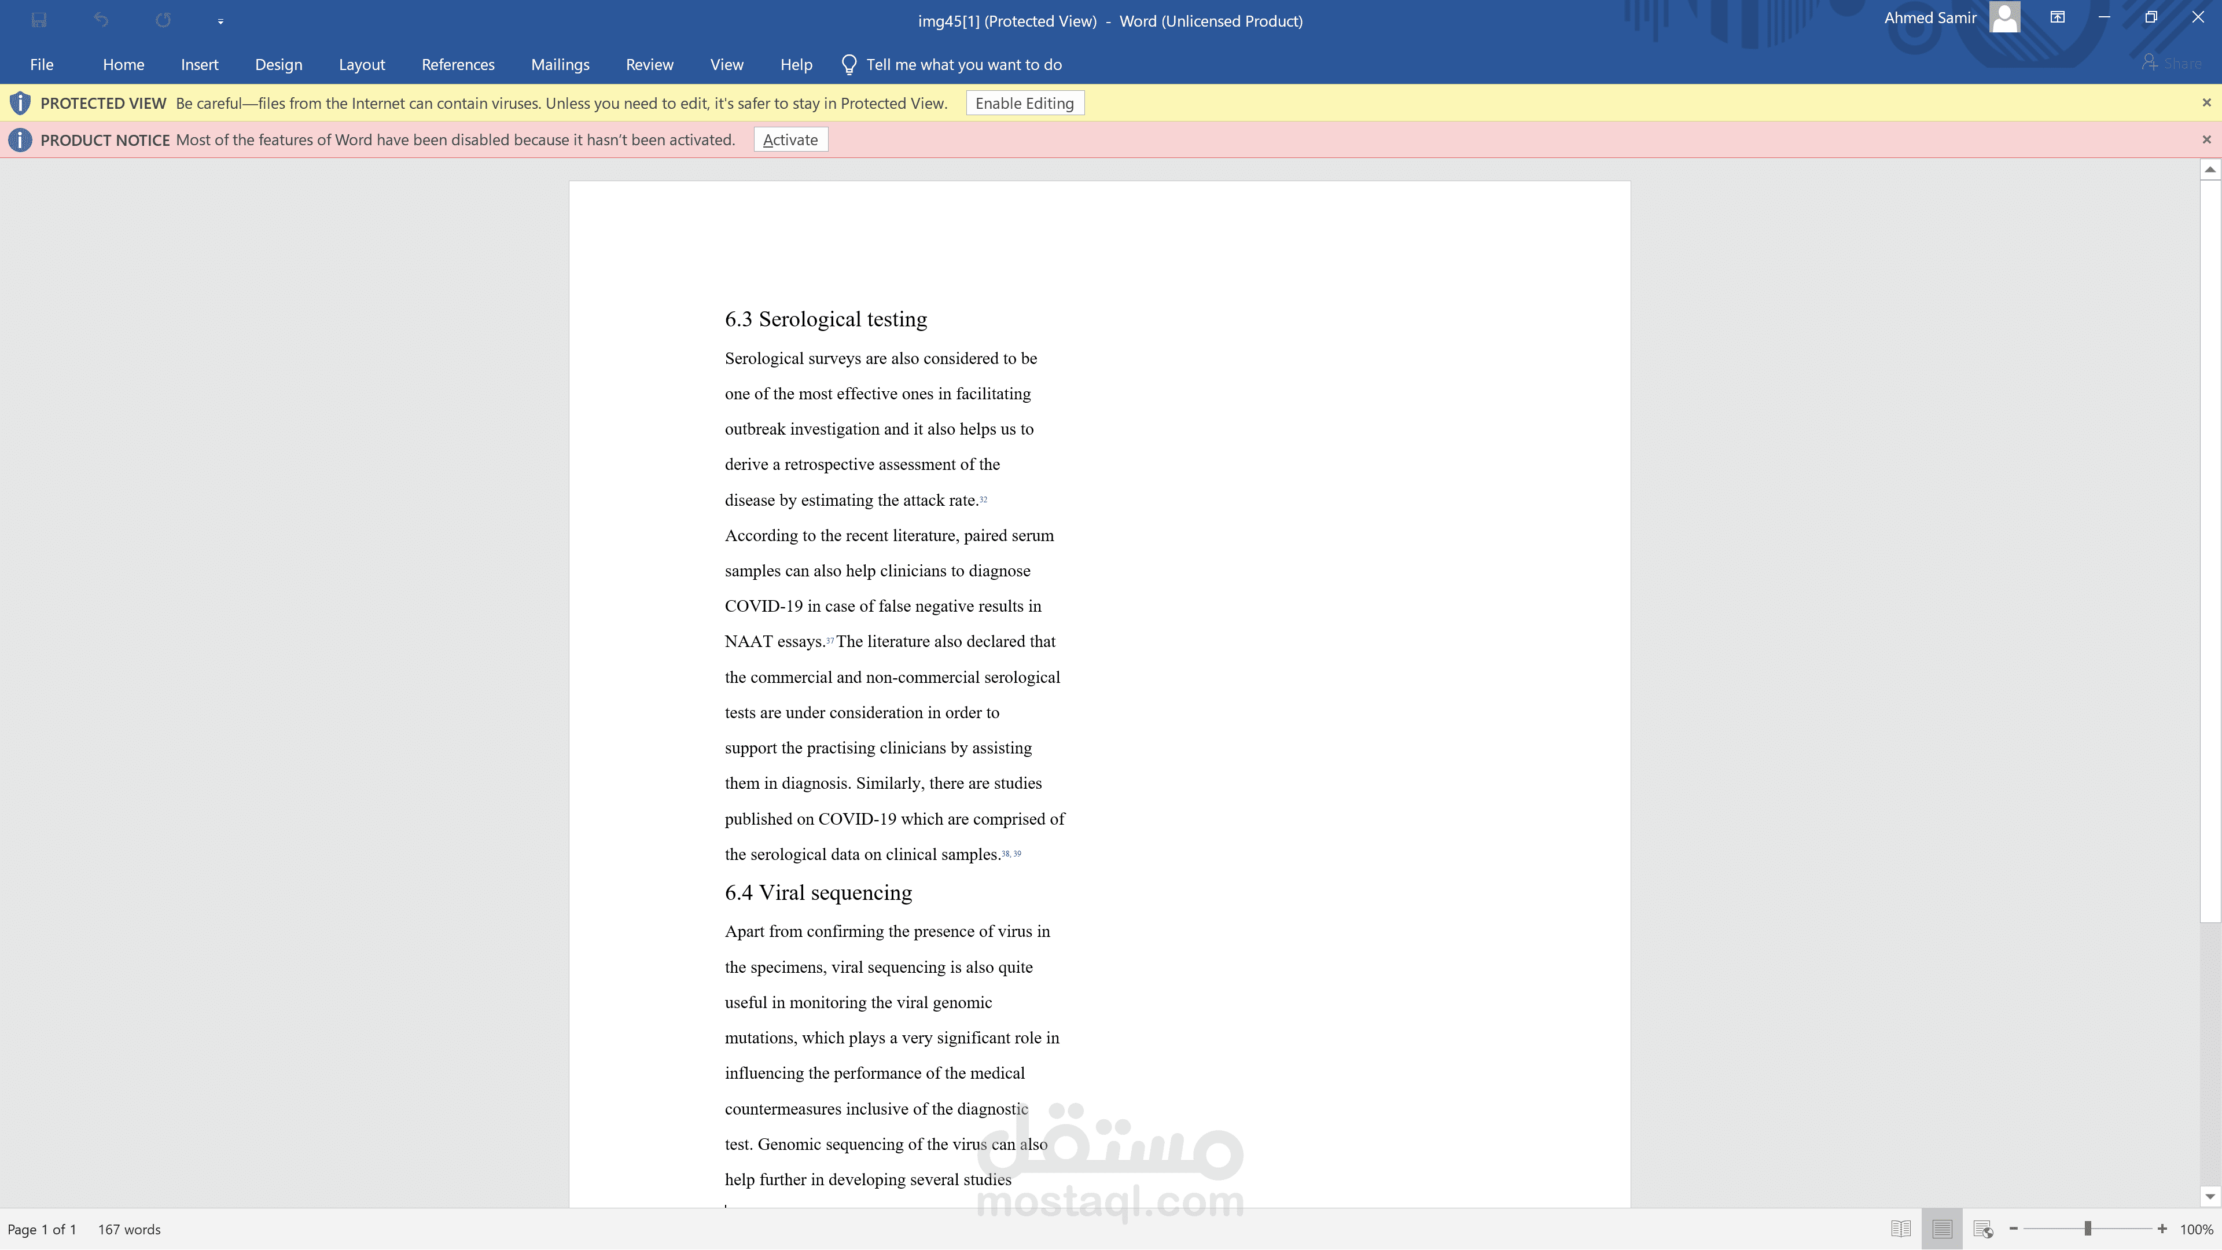Click the Enable Editing button
The width and height of the screenshot is (2222, 1250).
(1025, 104)
